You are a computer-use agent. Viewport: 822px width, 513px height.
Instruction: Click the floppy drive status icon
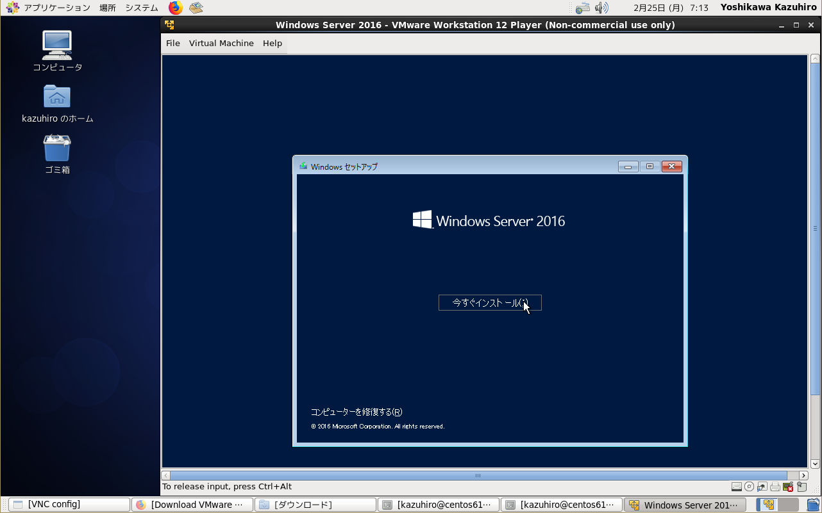762,487
